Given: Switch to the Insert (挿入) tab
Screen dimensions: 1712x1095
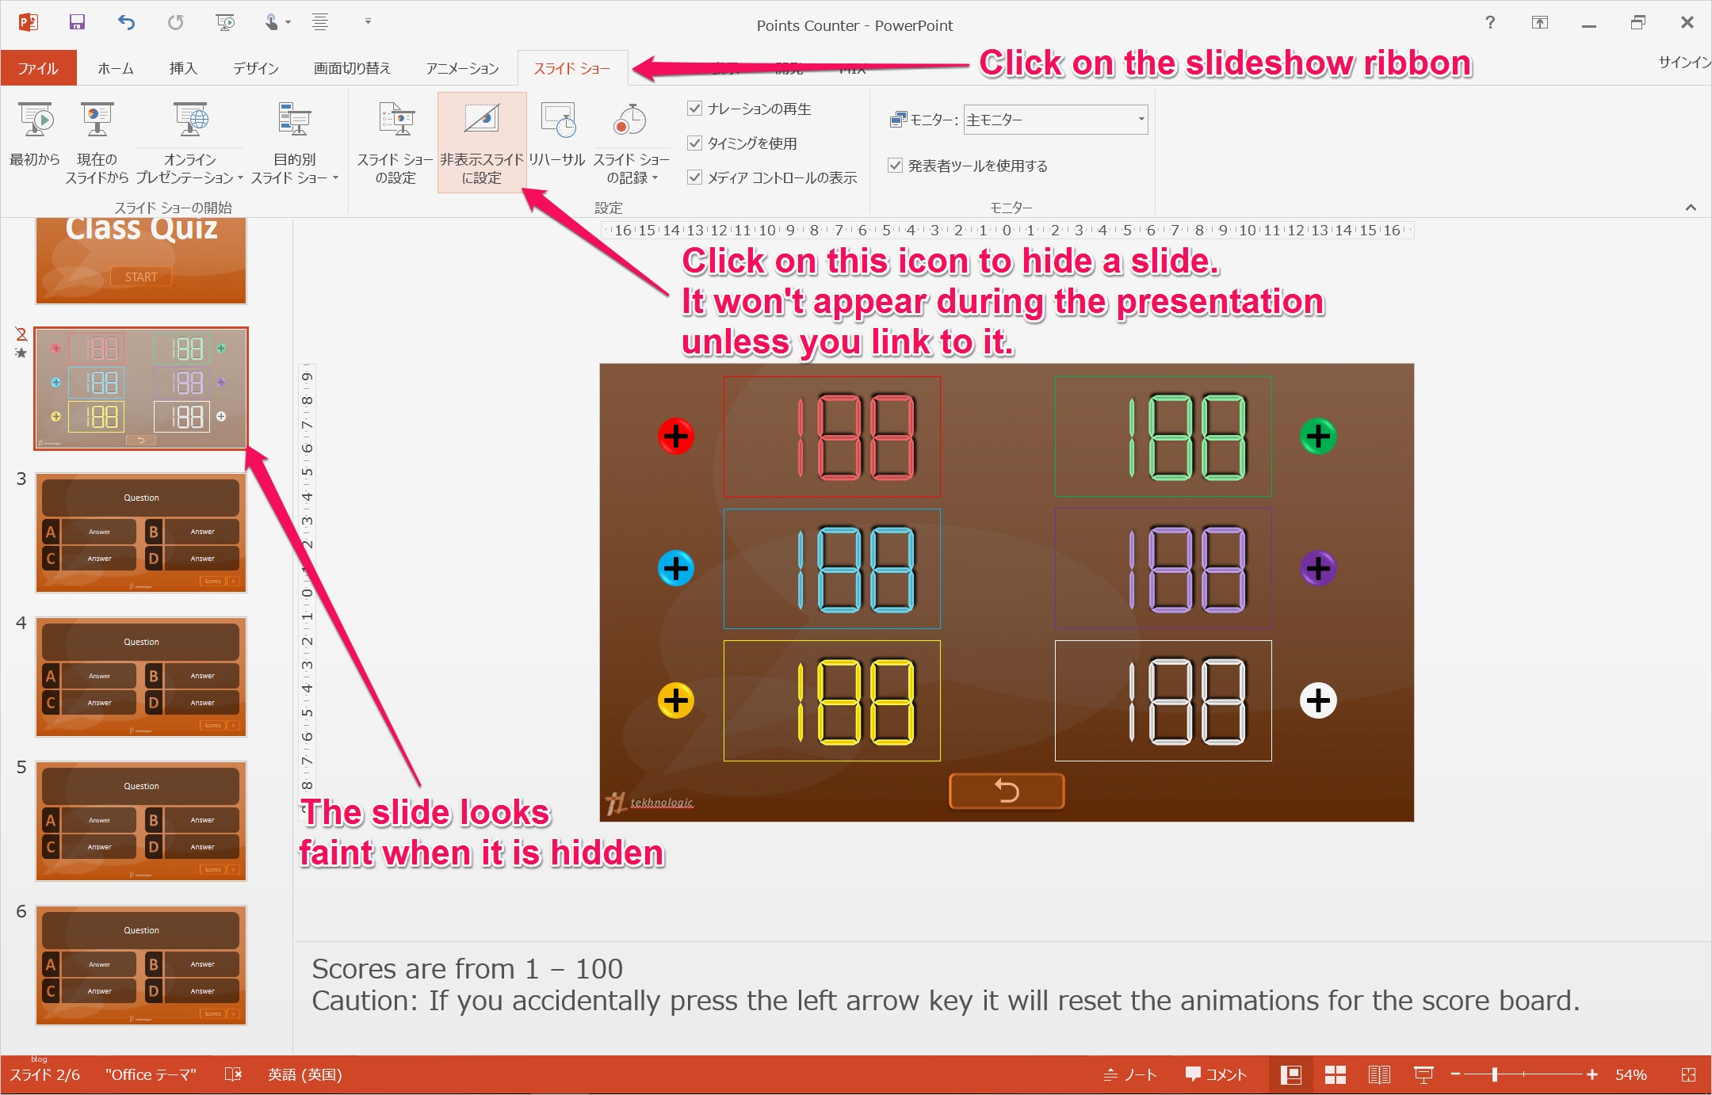Looking at the screenshot, I should coord(183,68).
